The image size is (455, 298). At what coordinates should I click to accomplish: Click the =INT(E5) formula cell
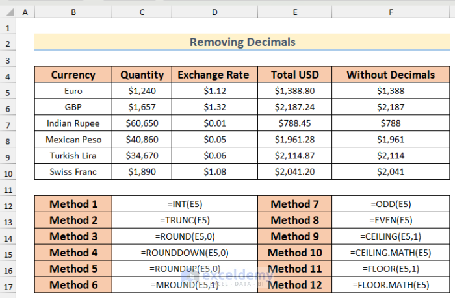185,204
